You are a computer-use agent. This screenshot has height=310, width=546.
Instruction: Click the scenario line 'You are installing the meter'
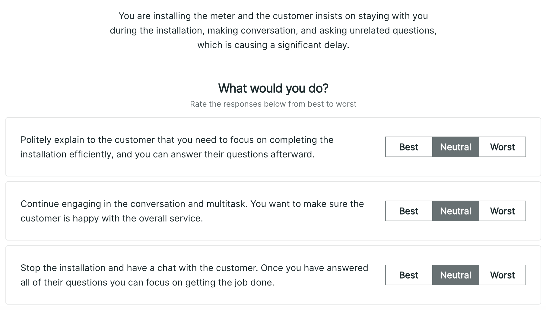click(x=273, y=16)
